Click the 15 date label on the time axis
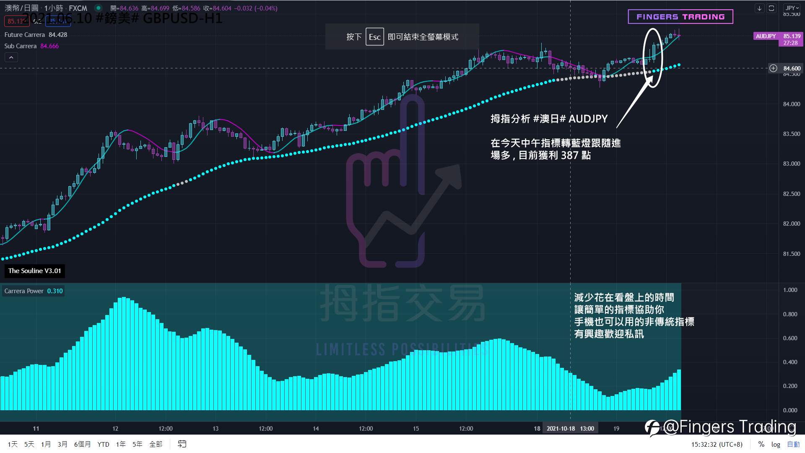The image size is (805, 453). (416, 428)
